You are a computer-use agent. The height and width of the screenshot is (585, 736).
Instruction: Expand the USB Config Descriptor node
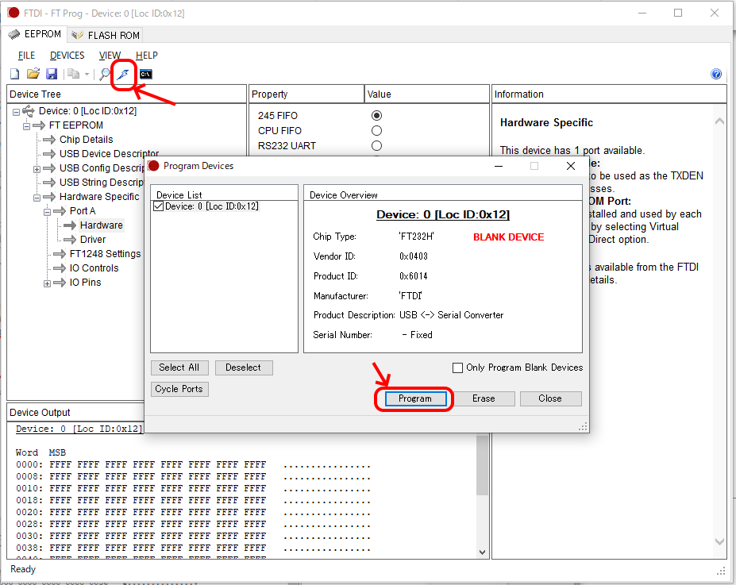coord(37,168)
